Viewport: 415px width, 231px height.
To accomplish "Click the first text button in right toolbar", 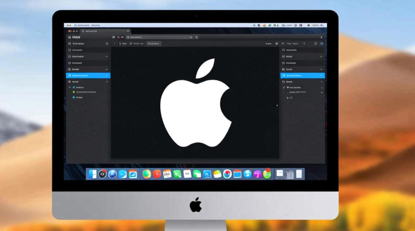I will pyautogui.click(x=268, y=44).
